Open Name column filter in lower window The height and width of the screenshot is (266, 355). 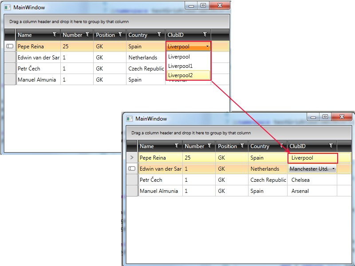coord(177,146)
